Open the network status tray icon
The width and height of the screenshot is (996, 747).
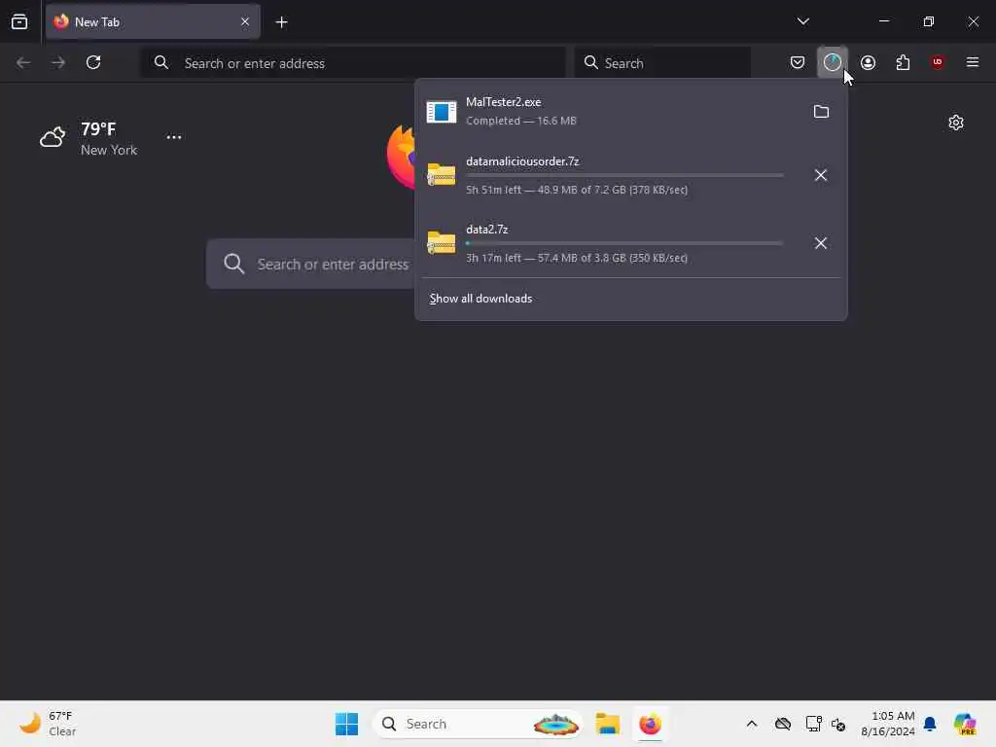click(x=813, y=724)
